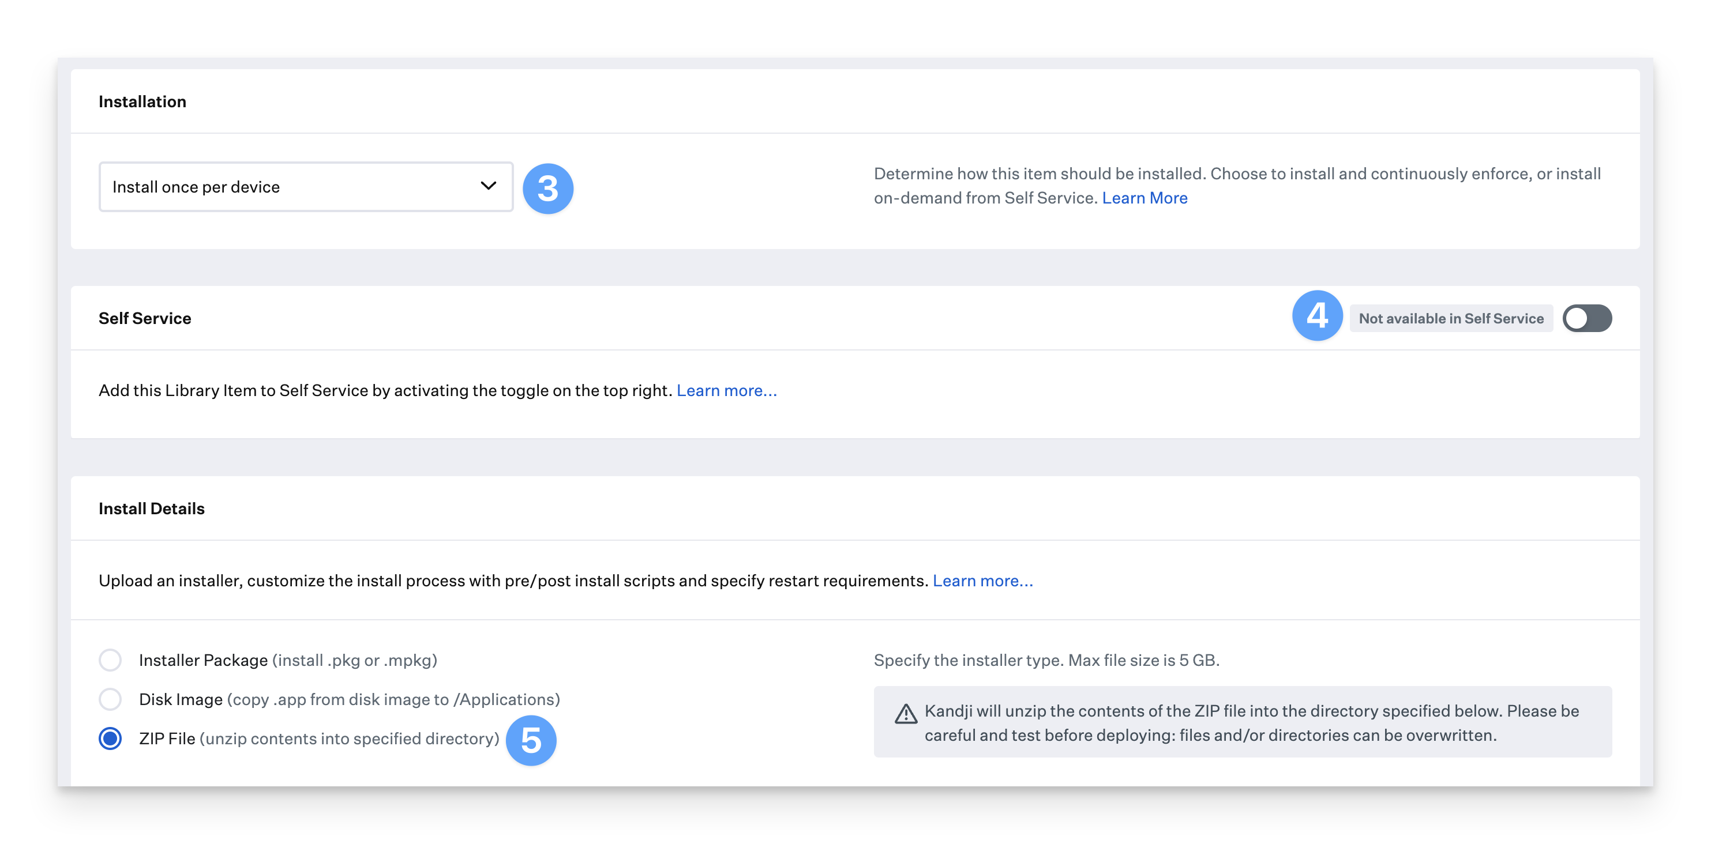Image resolution: width=1711 pixels, height=844 pixels.
Task: Click the Self Service section heading
Action: pos(145,318)
